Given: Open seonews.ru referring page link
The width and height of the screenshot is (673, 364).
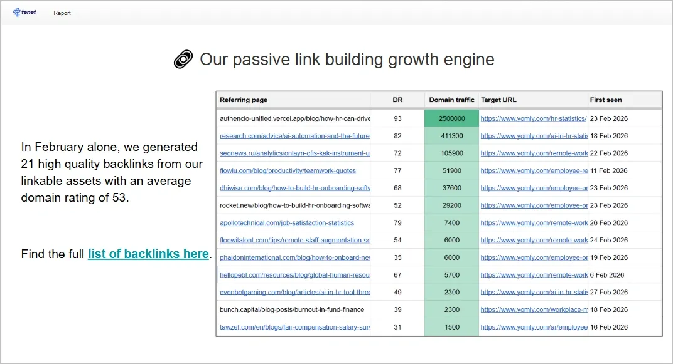Looking at the screenshot, I should pyautogui.click(x=295, y=153).
